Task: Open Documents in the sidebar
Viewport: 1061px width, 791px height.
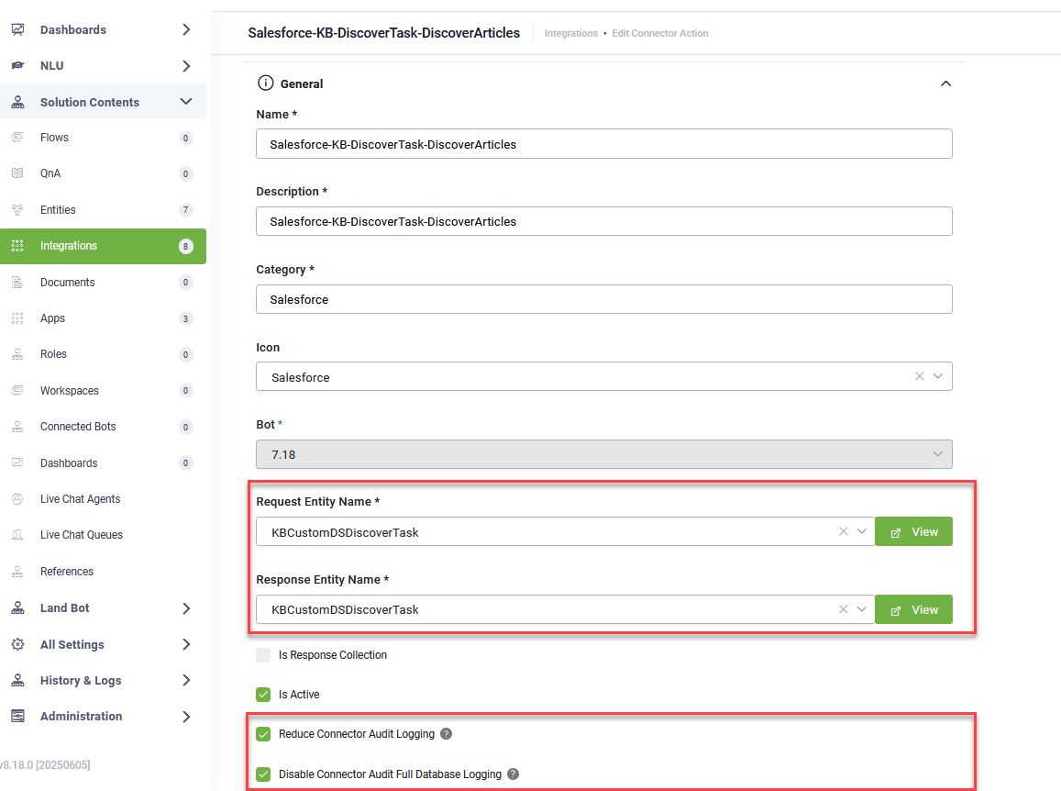Action: pos(103,283)
